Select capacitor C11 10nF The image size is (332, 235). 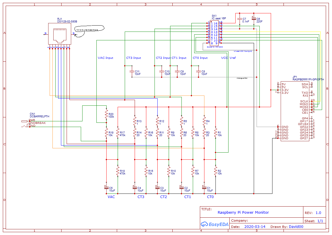tap(132, 71)
